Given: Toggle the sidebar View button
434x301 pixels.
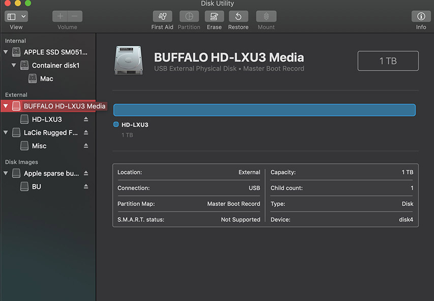Looking at the screenshot, I should [11, 17].
